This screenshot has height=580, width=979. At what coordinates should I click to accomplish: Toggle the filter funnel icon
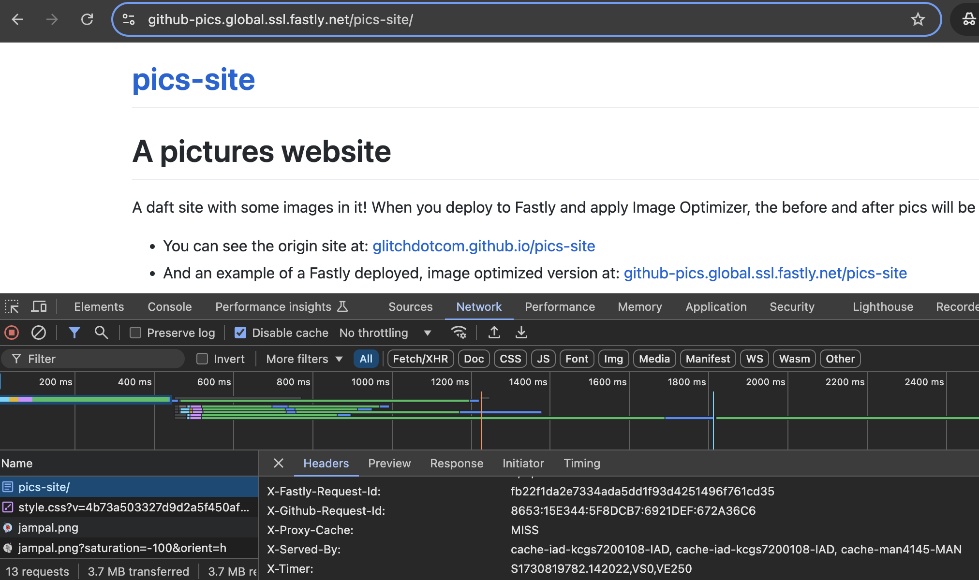[74, 333]
